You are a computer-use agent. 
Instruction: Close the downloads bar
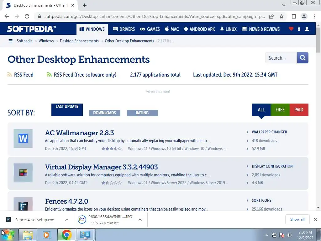[315, 219]
